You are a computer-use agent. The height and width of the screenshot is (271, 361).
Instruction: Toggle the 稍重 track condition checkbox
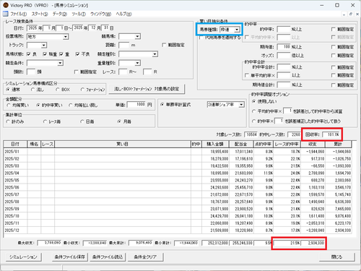click(45, 54)
